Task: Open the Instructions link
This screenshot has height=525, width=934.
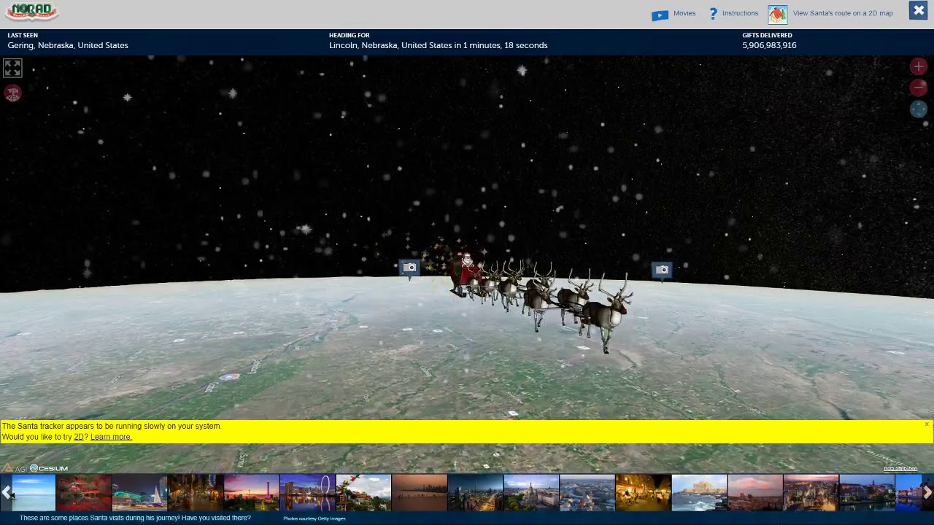Action: point(740,13)
